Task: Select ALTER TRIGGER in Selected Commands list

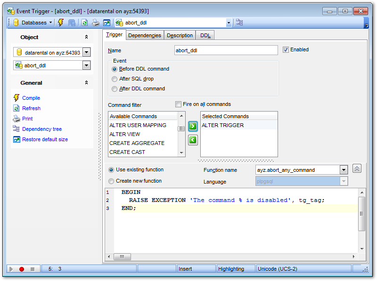Action: (x=222, y=125)
